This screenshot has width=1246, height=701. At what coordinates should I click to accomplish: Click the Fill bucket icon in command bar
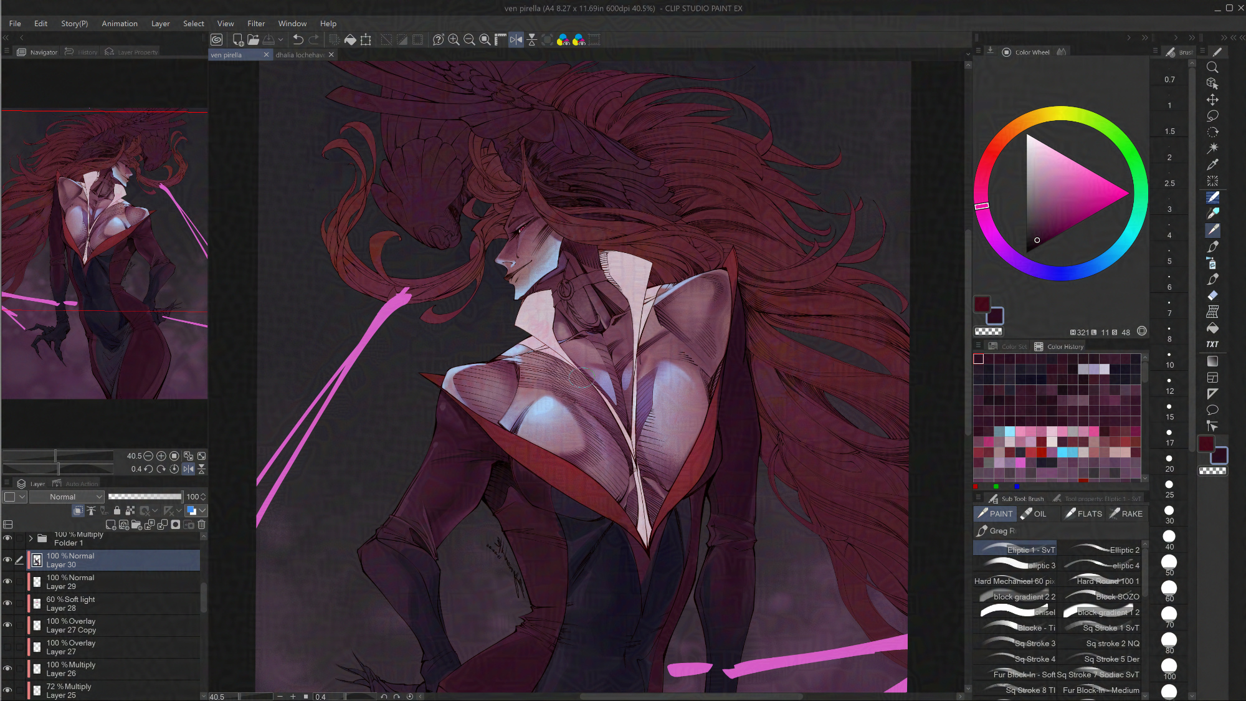click(x=350, y=40)
